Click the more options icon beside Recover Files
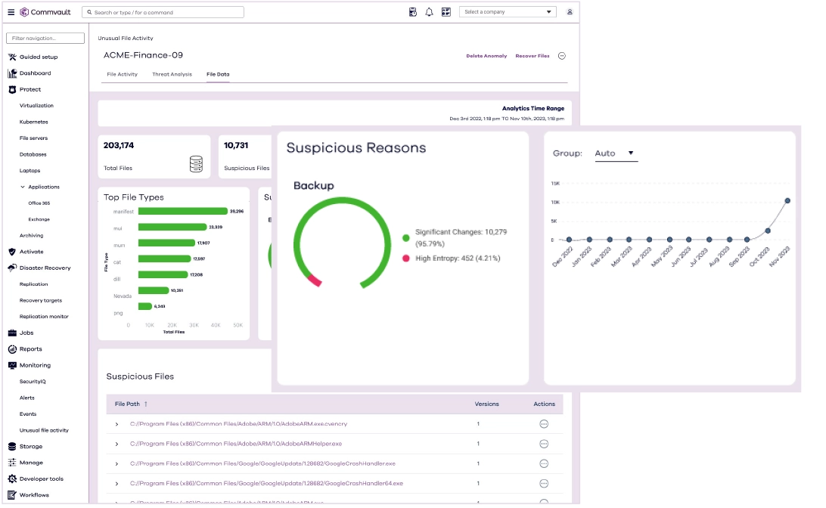 point(561,56)
